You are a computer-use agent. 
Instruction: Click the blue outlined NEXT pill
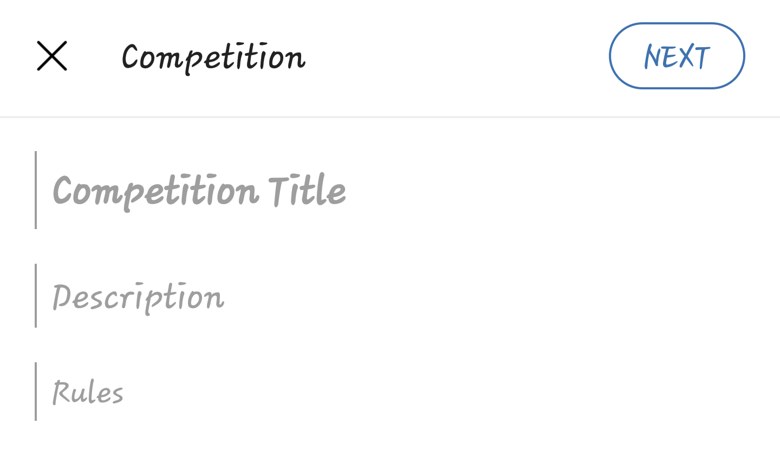click(677, 56)
